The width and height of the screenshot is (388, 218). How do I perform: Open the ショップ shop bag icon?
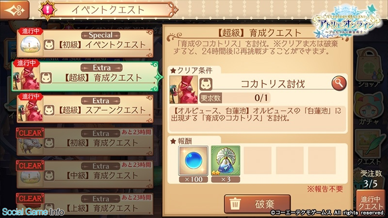[x=368, y=67]
